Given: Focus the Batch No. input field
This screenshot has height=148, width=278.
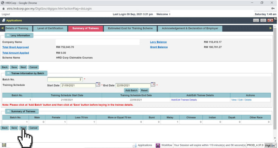Looking at the screenshot, I should pyautogui.click(x=65, y=79).
